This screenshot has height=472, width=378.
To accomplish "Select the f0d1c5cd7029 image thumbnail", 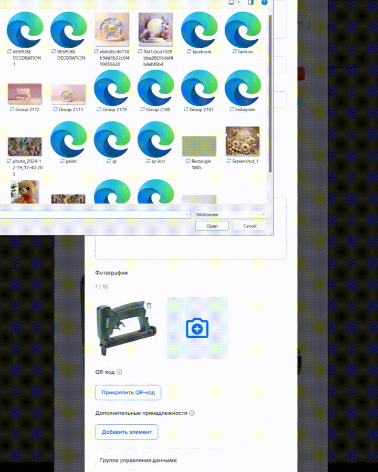I will (155, 29).
